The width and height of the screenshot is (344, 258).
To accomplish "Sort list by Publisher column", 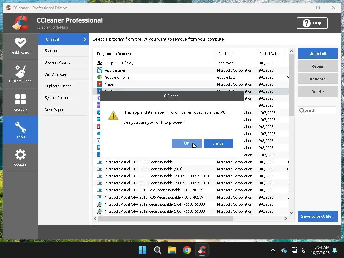I will tap(235, 54).
